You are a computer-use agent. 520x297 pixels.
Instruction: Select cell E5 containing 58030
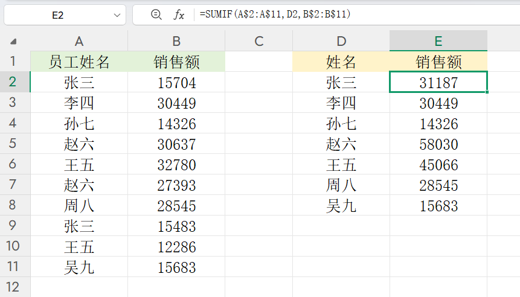click(438, 144)
